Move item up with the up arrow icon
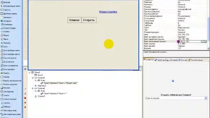 point(25,103)
